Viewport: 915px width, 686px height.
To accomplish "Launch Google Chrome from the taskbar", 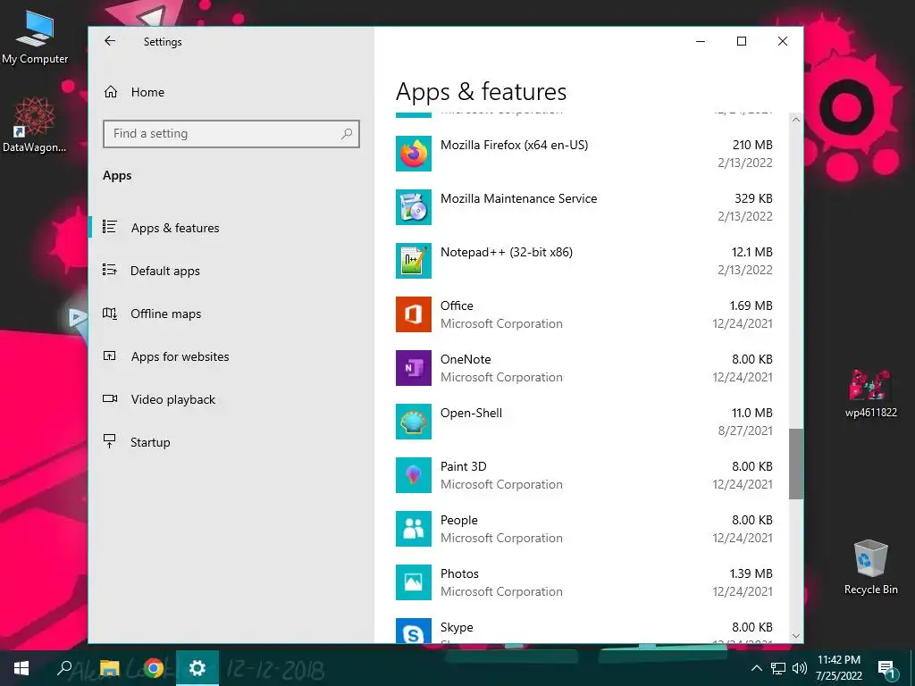I will point(154,668).
